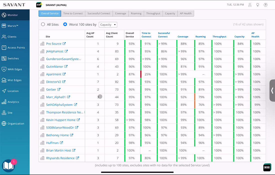The width and height of the screenshot is (275, 175).
Task: Sort by the Roaming column header
Action: point(200,37)
